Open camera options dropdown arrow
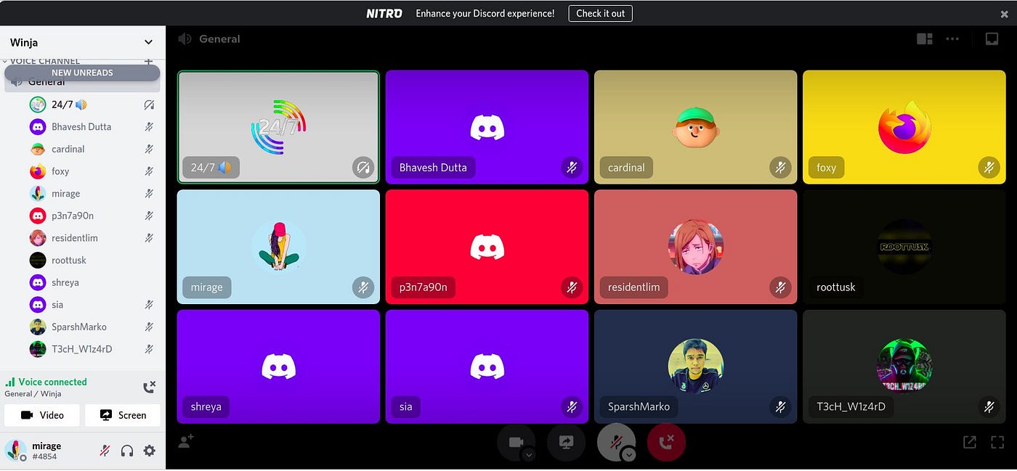Viewport: 1017px width, 471px height. click(x=529, y=455)
